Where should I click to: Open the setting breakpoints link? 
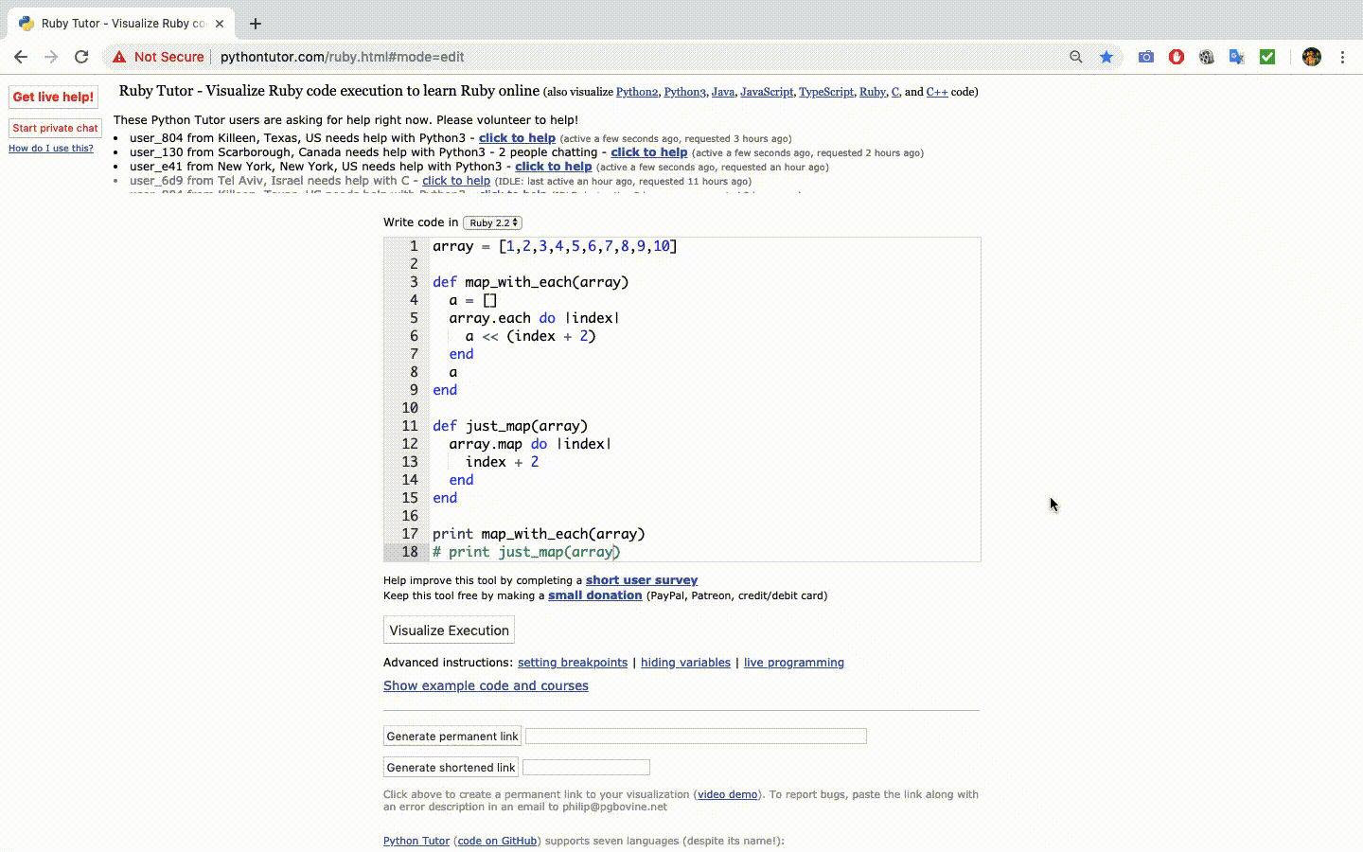pyautogui.click(x=573, y=663)
